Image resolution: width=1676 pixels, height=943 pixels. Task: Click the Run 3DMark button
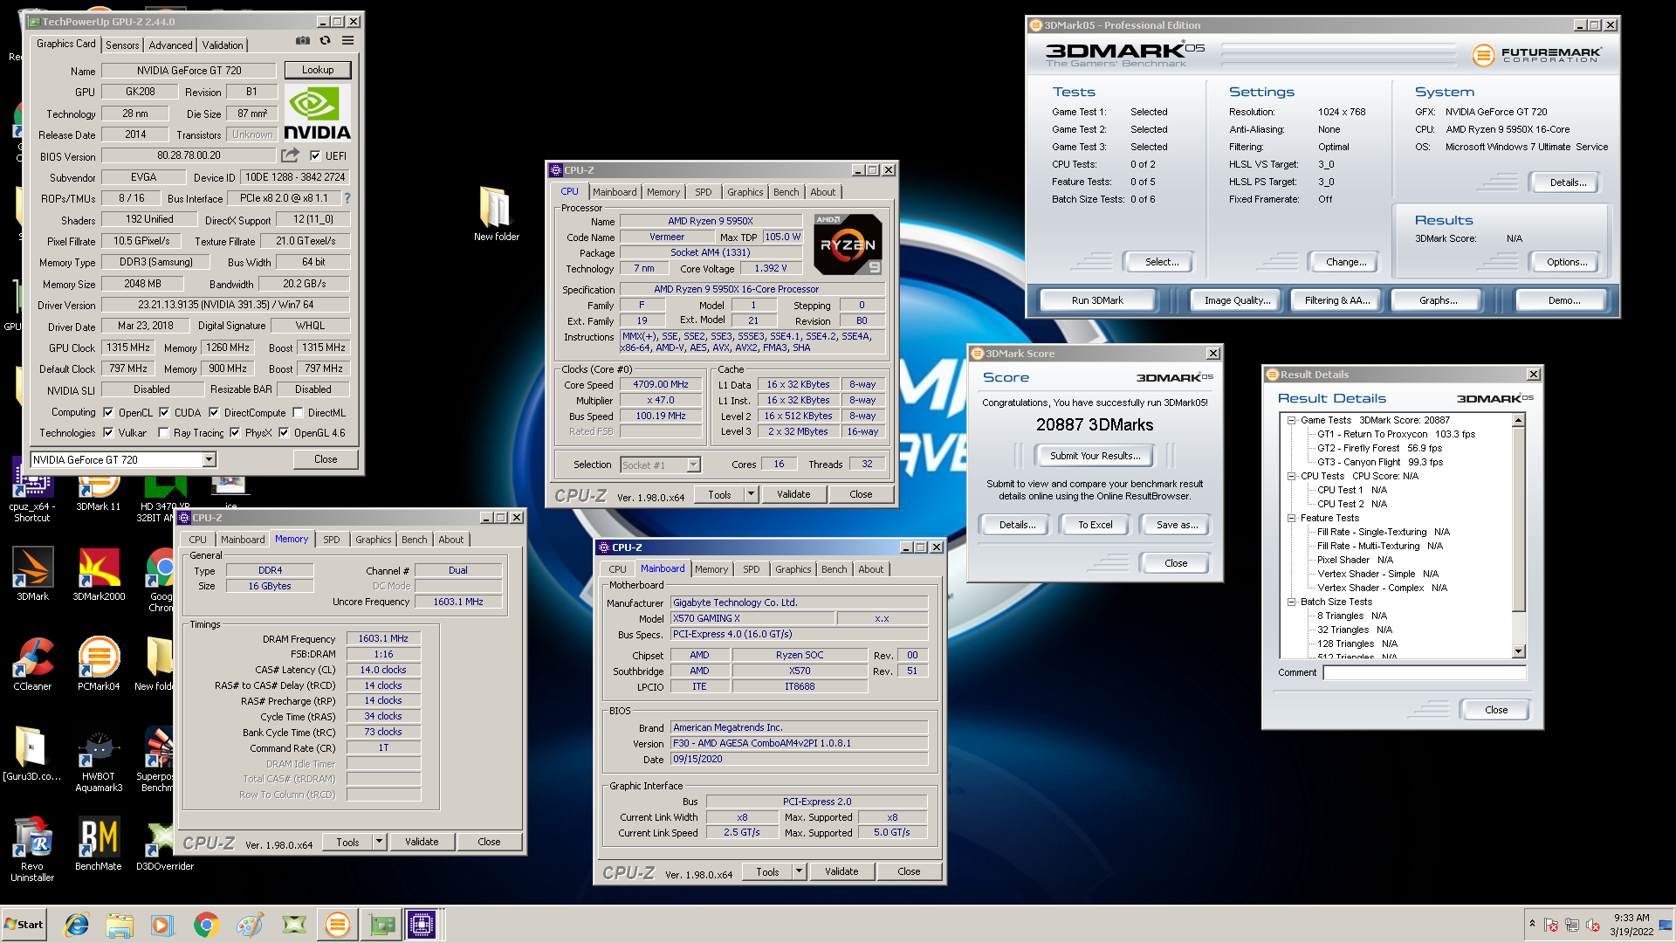(1097, 300)
